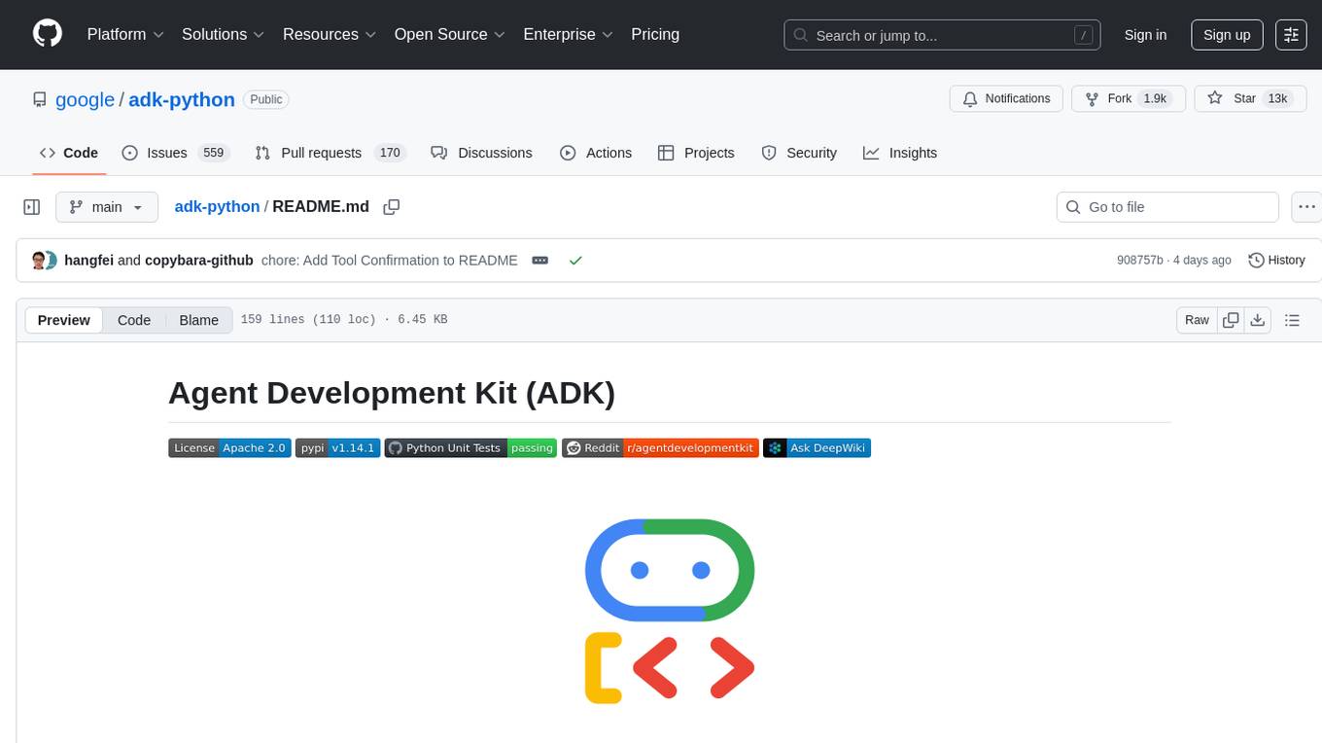Focus the Go to file field
The image size is (1322, 743).
(1167, 207)
